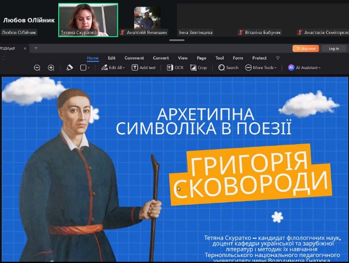
Task: Open the Page tab
Action: point(202,58)
